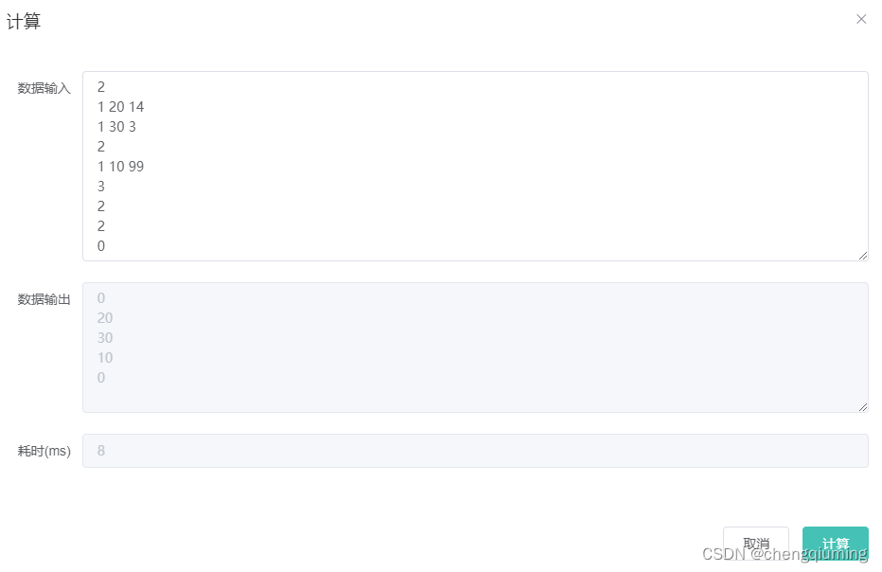Click the 数据输入 label

44,88
